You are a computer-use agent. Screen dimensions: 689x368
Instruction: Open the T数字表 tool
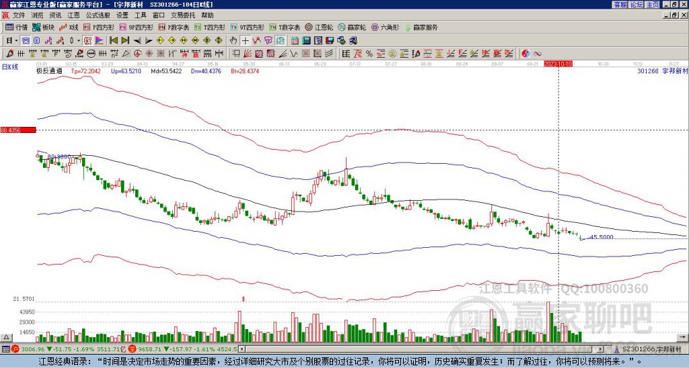[285, 27]
